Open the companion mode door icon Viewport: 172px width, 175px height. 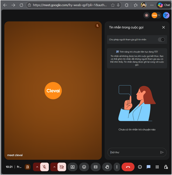(28, 167)
